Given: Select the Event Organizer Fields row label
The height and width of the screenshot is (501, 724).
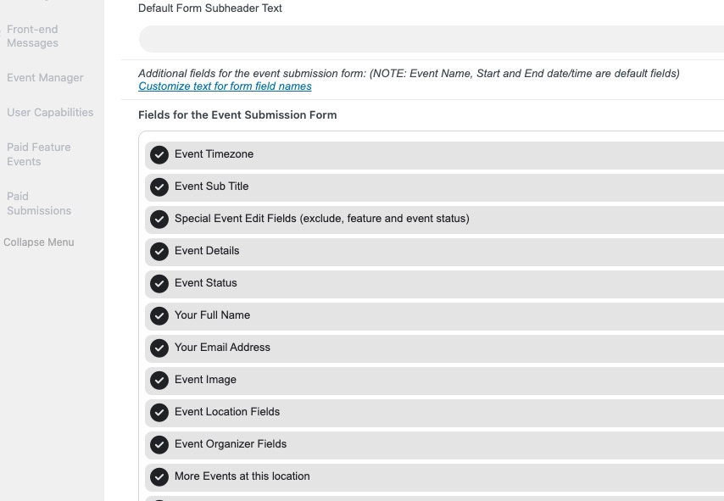Looking at the screenshot, I should click(x=231, y=443).
